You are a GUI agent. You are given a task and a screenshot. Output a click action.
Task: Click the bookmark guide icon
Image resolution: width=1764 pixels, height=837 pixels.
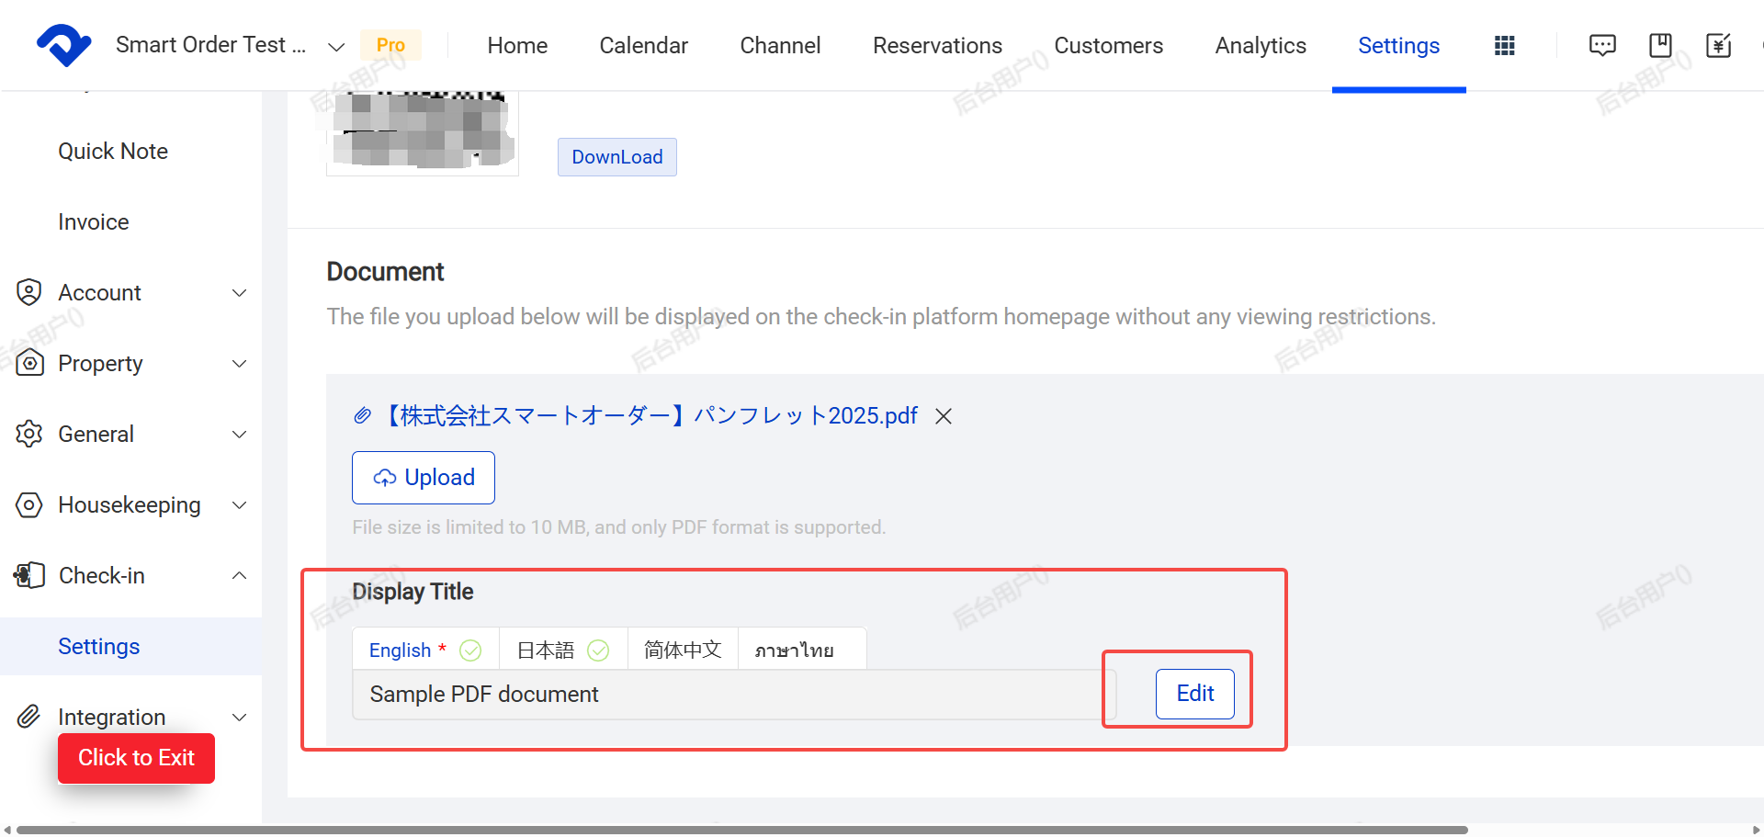(1660, 46)
